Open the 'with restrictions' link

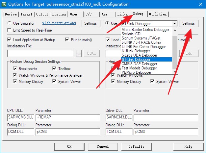pyautogui.click(x=59, y=23)
